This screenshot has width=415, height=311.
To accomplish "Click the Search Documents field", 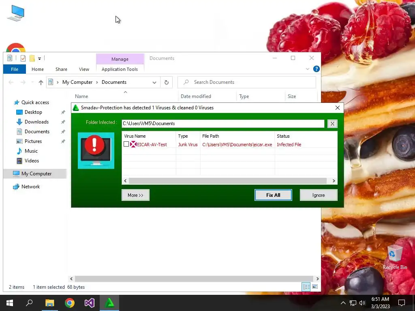I will tap(247, 82).
